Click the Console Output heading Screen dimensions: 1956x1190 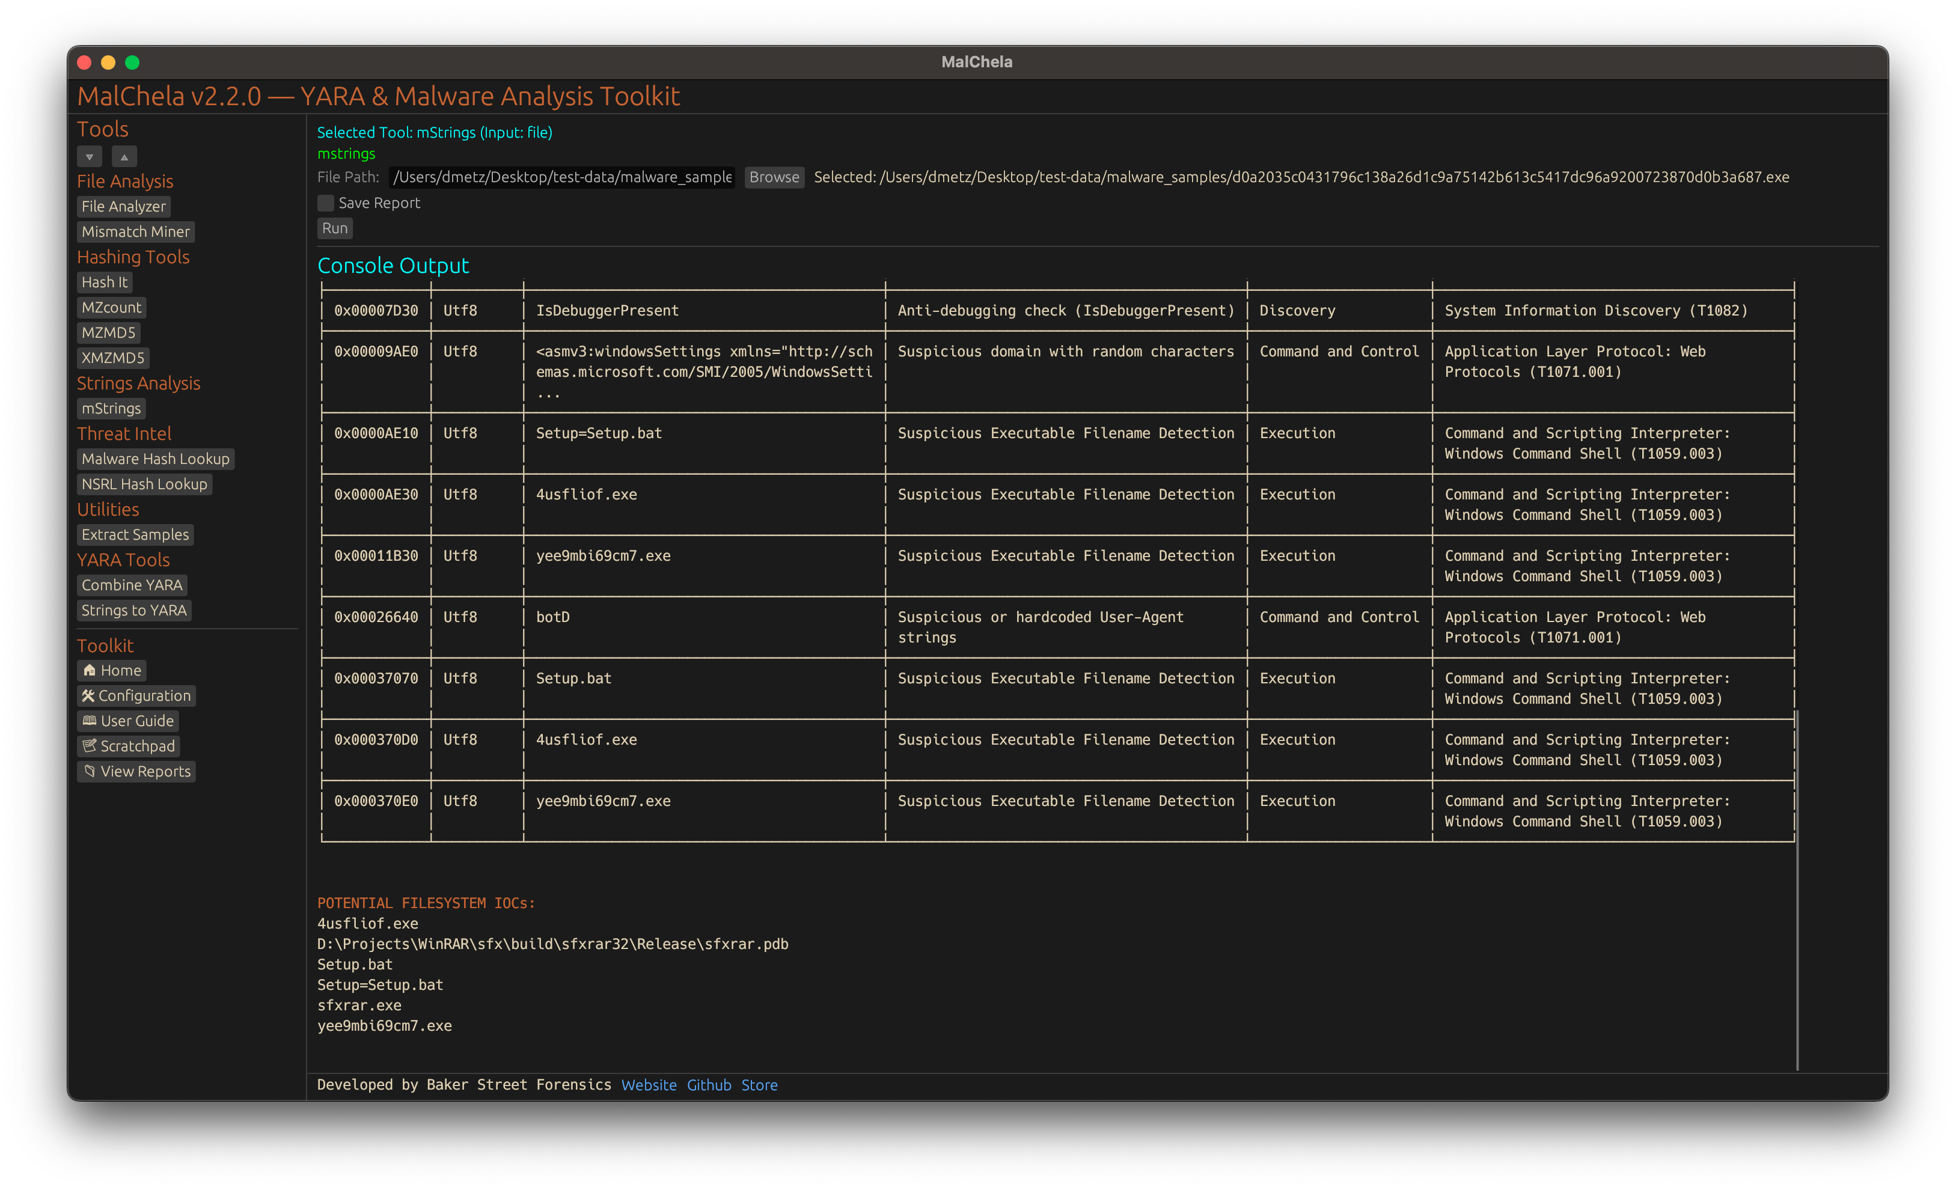point(393,265)
